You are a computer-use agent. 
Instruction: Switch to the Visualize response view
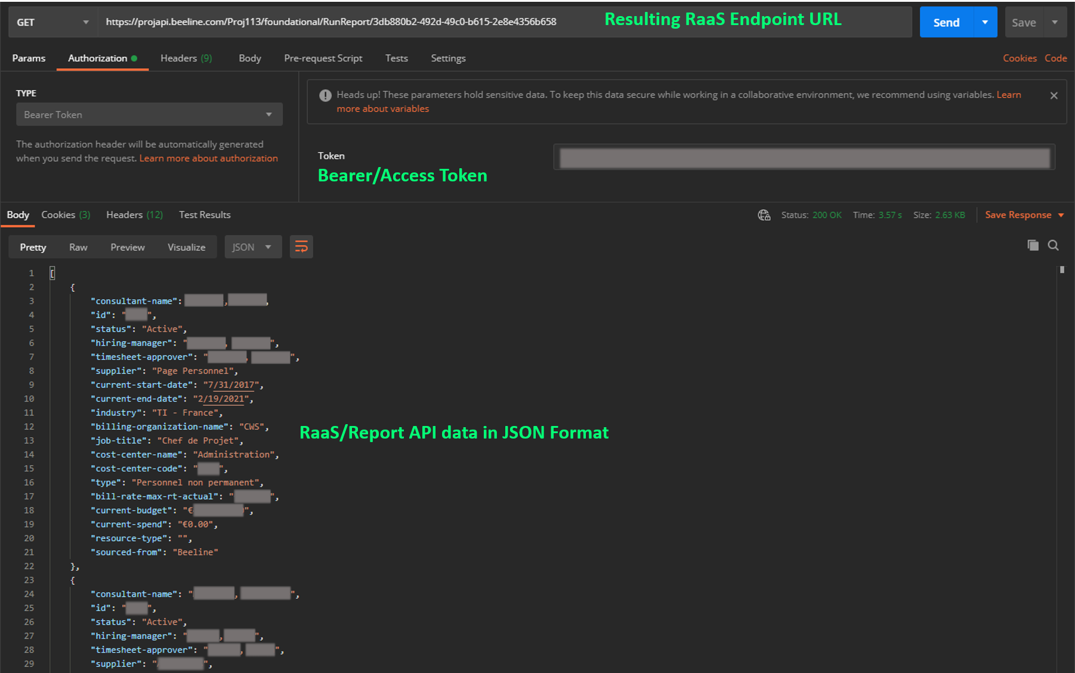point(186,246)
